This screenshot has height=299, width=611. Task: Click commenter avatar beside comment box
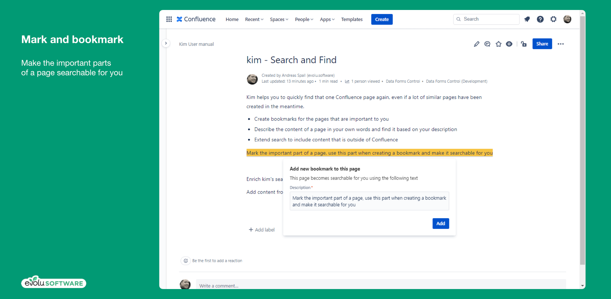point(185,284)
